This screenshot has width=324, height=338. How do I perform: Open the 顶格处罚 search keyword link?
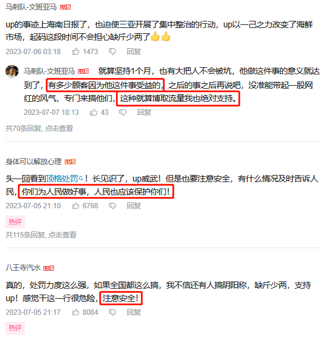pyautogui.click(x=62, y=179)
